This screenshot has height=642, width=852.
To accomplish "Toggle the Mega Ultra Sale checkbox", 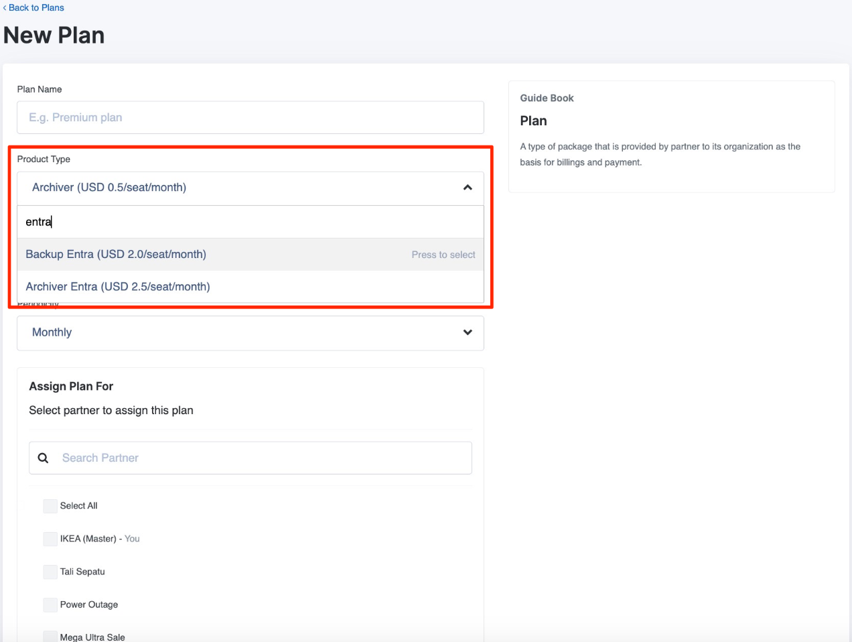I will pyautogui.click(x=50, y=637).
